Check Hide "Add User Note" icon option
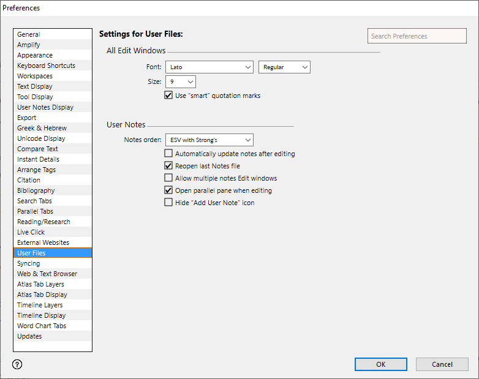Screen dimensions: 479x379 (x=168, y=203)
